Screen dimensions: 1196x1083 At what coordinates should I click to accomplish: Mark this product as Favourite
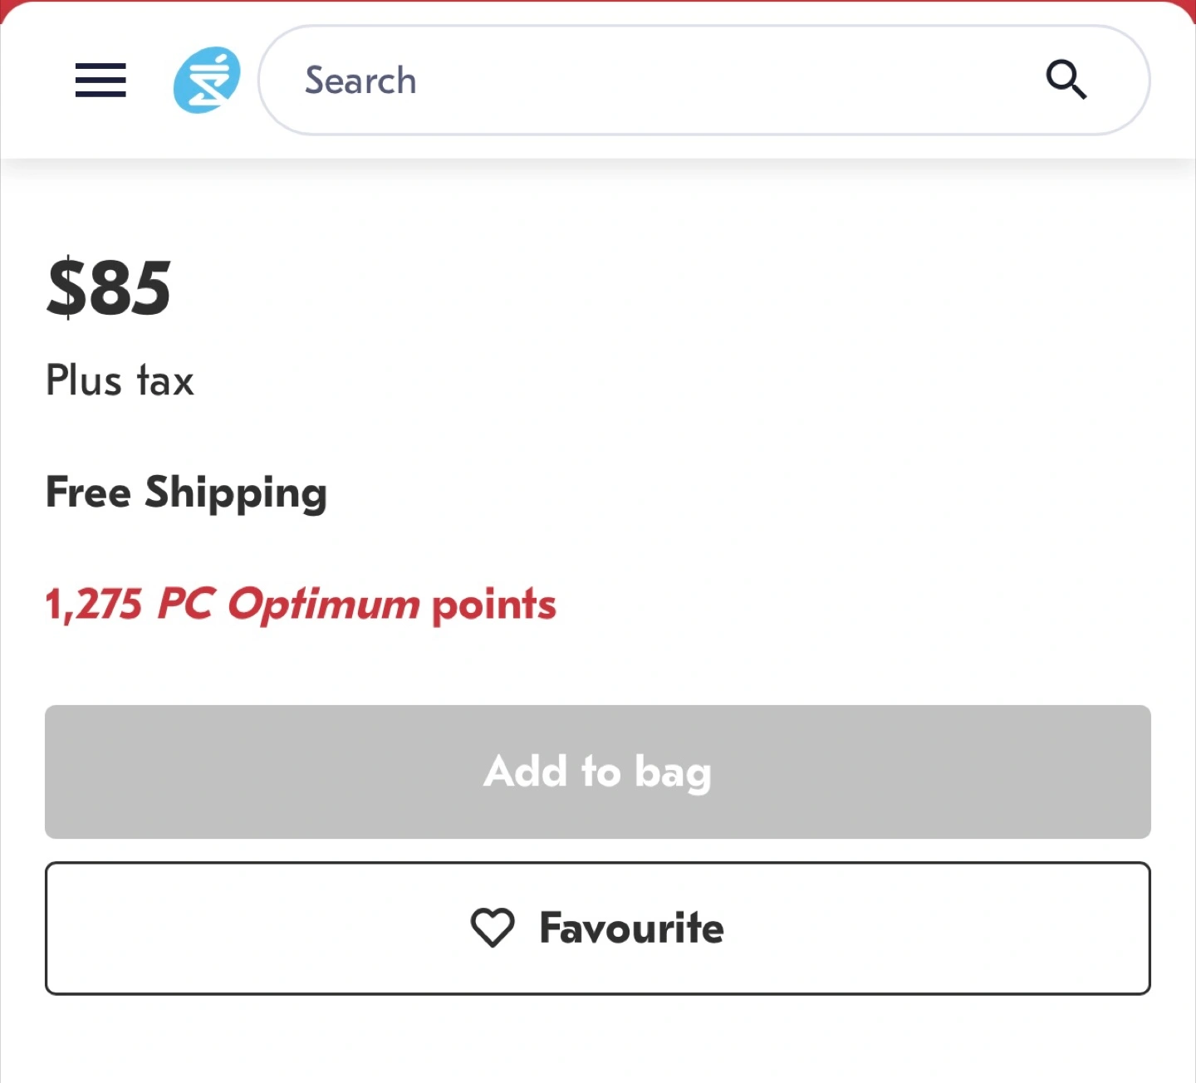[x=598, y=928]
